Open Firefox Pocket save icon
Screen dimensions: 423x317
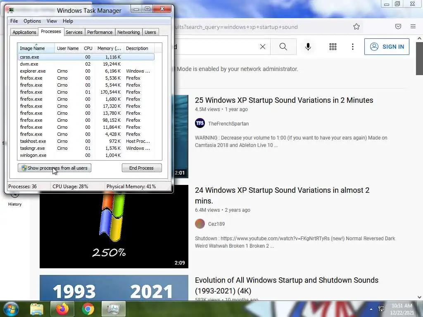point(398,26)
